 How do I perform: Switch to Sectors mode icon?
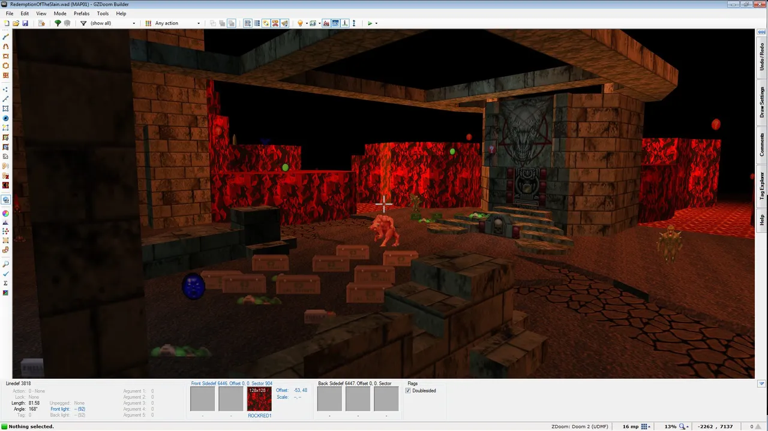click(x=6, y=108)
